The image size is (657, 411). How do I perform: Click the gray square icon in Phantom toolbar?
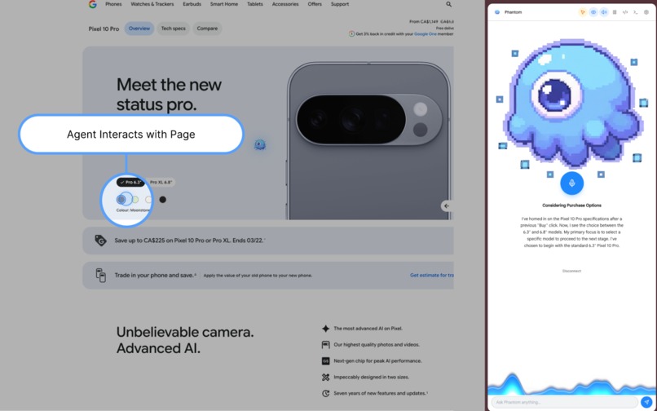coord(615,12)
